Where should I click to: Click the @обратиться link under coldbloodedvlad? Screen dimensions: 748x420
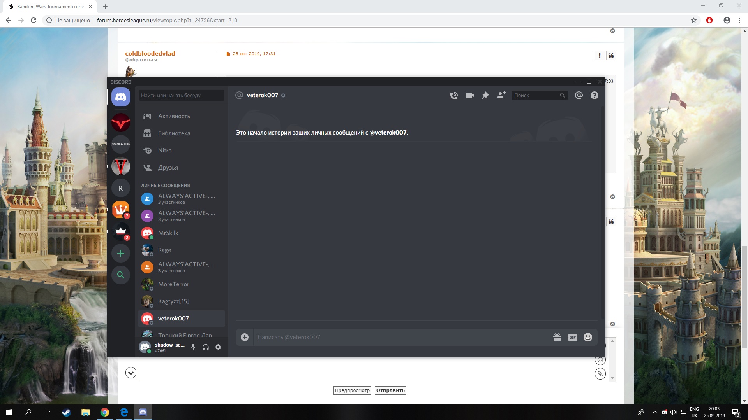click(141, 60)
